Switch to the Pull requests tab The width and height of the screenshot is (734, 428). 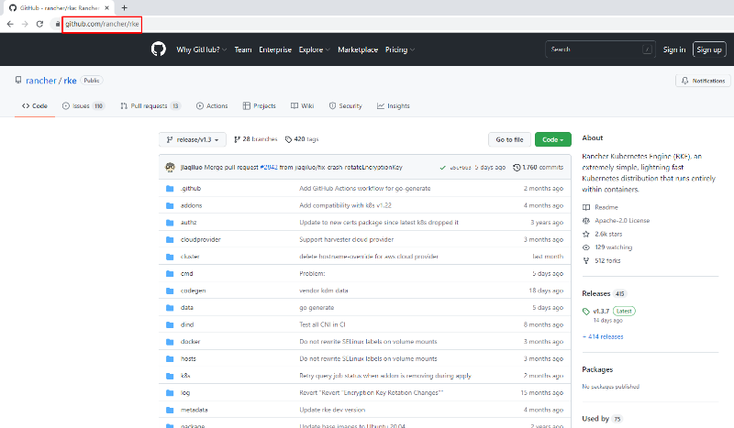coord(150,106)
